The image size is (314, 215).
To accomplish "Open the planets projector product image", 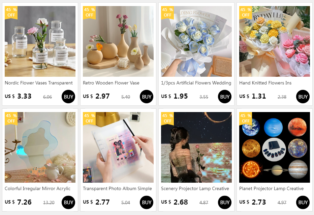I will click(274, 147).
